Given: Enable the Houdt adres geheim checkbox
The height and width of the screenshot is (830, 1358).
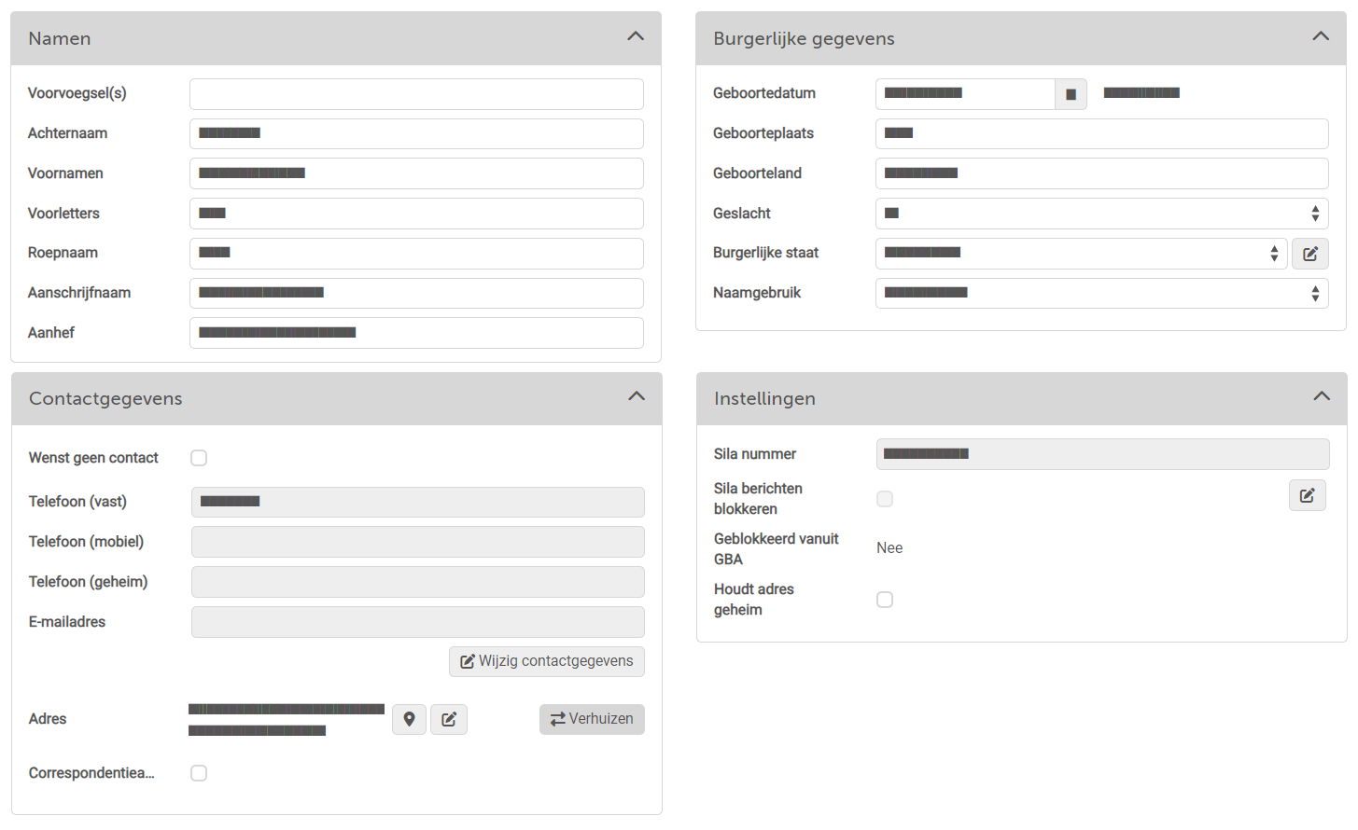Looking at the screenshot, I should coord(885,600).
